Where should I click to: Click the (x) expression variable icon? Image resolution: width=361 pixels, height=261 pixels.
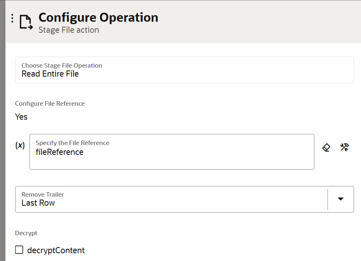click(x=20, y=145)
